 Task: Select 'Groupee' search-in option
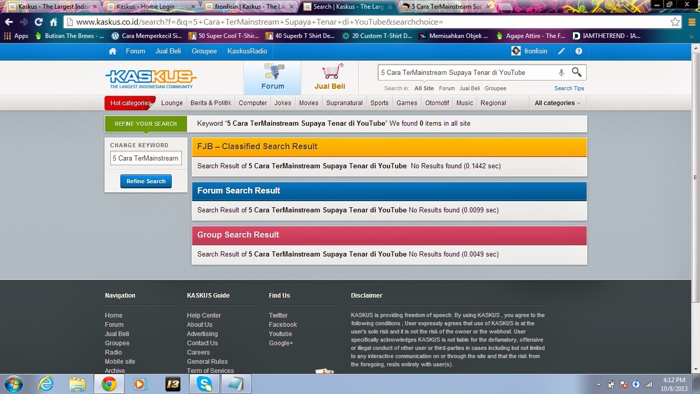[x=495, y=88]
